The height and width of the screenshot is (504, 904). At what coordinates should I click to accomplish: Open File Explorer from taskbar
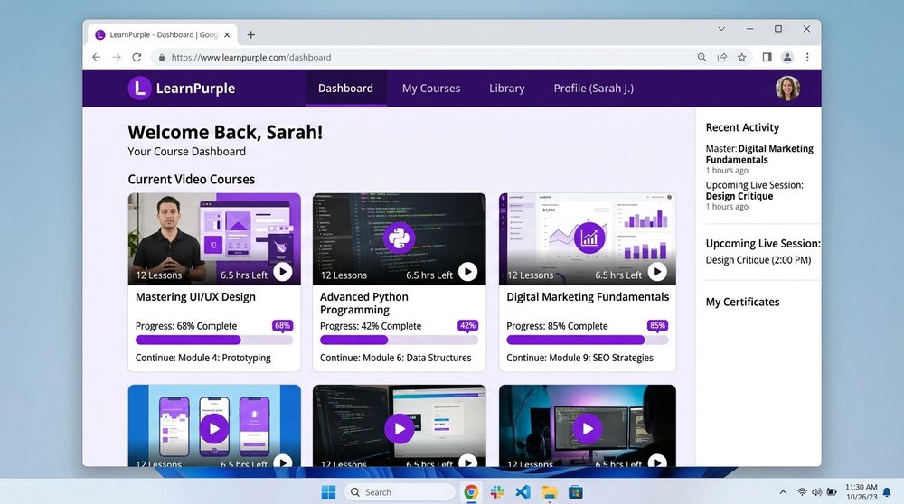click(x=550, y=492)
